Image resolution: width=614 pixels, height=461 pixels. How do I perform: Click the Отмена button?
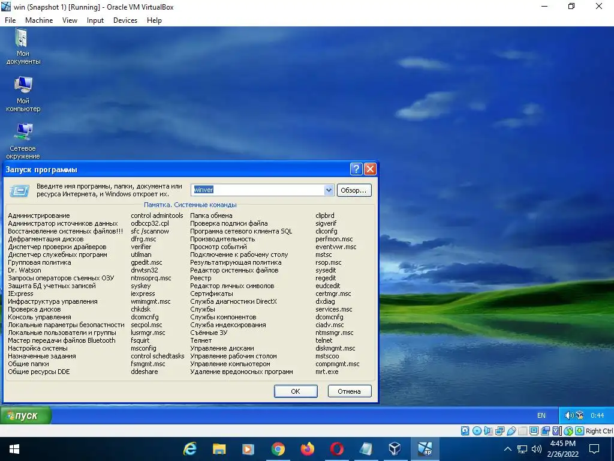350,391
